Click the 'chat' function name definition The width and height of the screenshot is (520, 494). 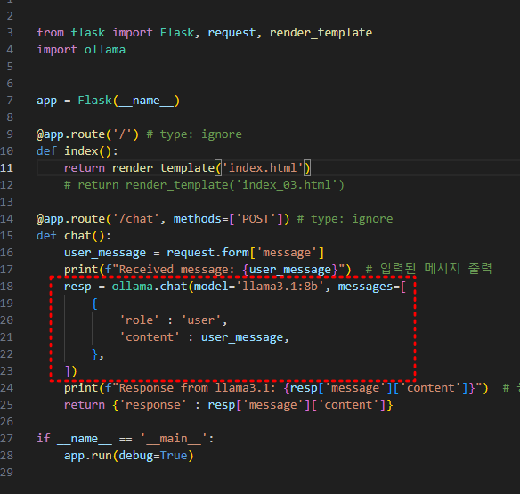[77, 235]
